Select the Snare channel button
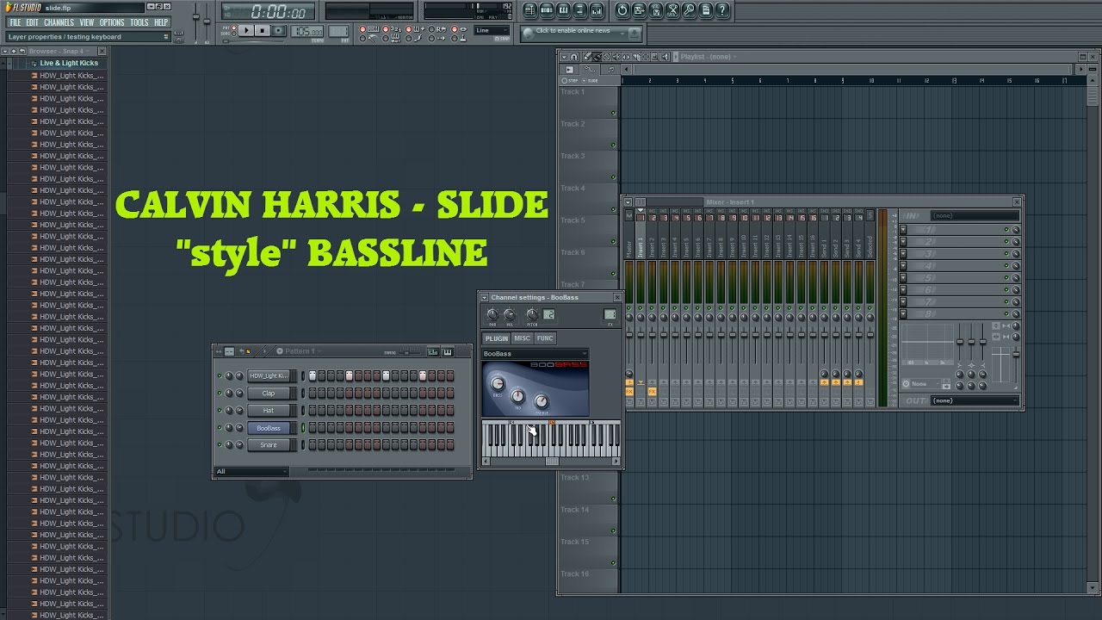 click(x=269, y=444)
